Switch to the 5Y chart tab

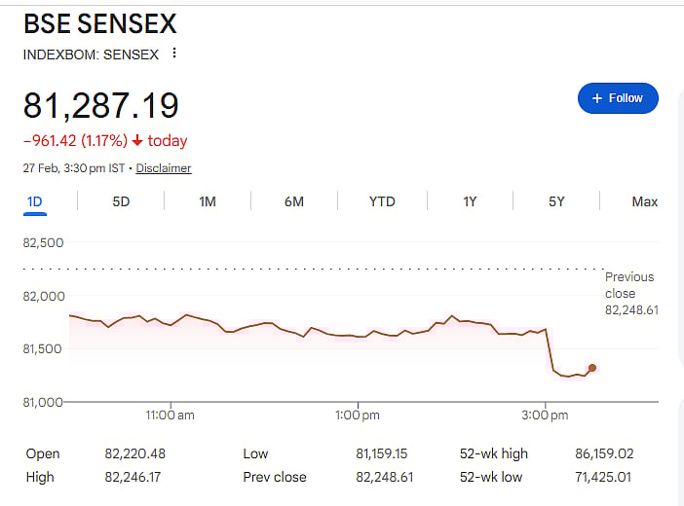pos(556,201)
